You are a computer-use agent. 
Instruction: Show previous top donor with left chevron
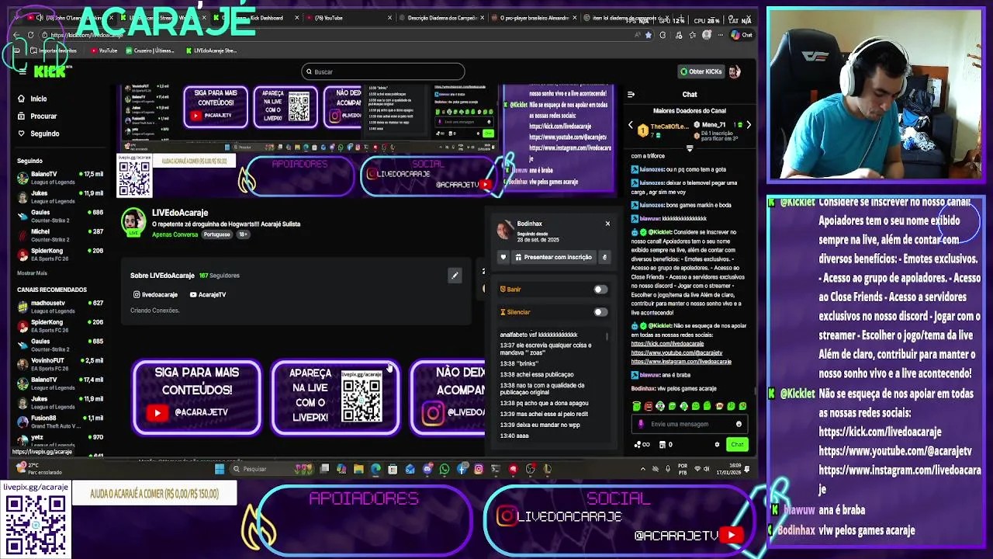coord(630,125)
